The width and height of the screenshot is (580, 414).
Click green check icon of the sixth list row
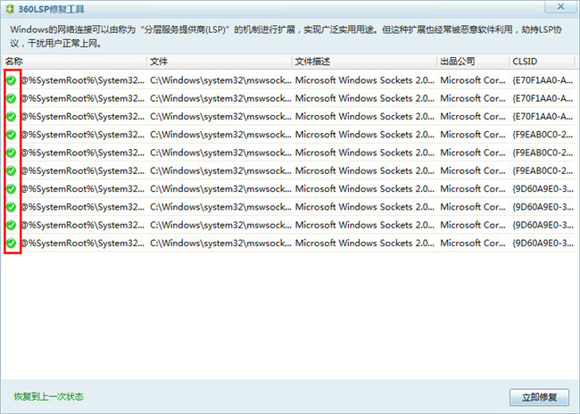tap(12, 171)
